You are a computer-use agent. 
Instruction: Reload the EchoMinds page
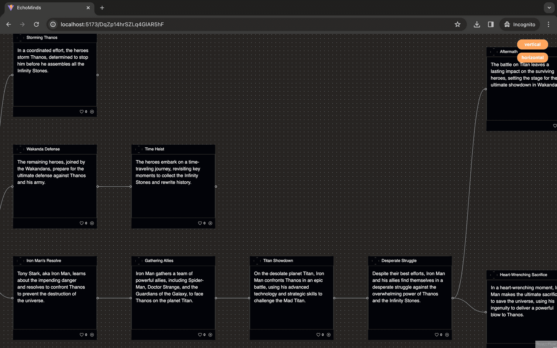pyautogui.click(x=36, y=24)
